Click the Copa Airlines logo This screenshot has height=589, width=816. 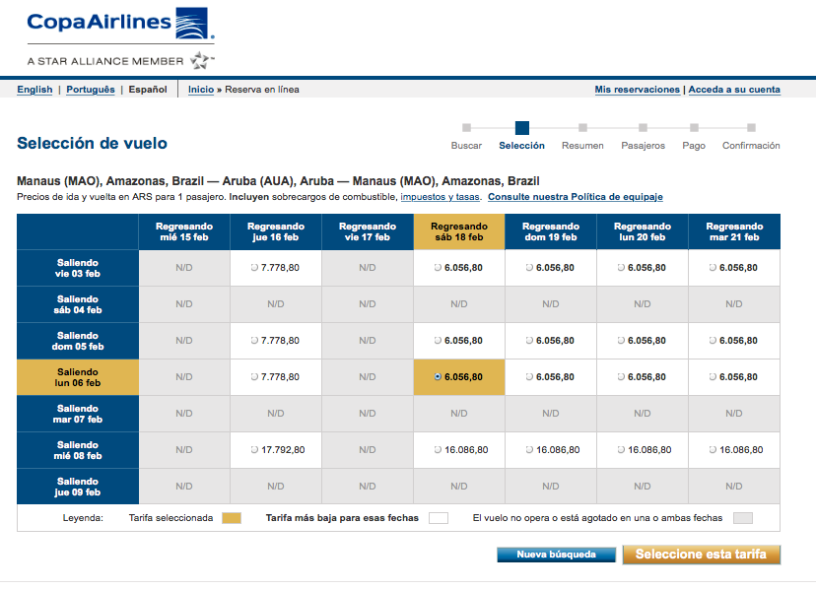coord(120,24)
